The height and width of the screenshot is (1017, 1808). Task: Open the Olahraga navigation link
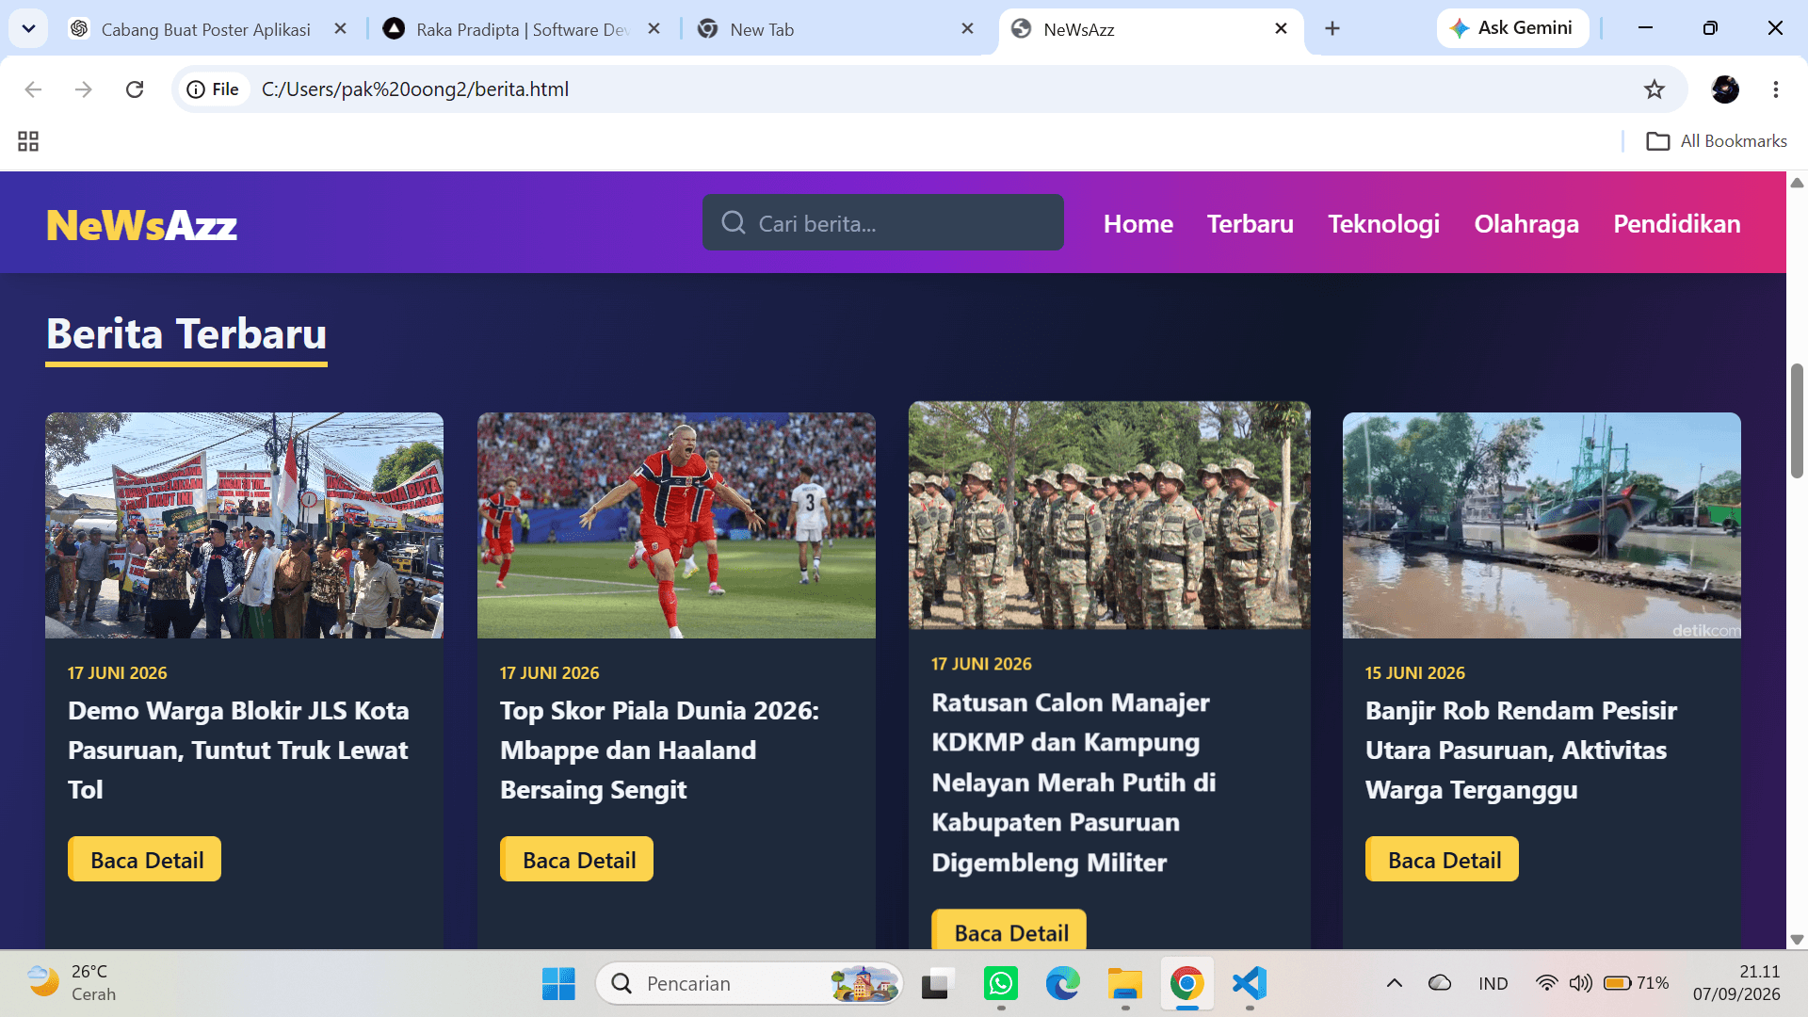(1526, 224)
